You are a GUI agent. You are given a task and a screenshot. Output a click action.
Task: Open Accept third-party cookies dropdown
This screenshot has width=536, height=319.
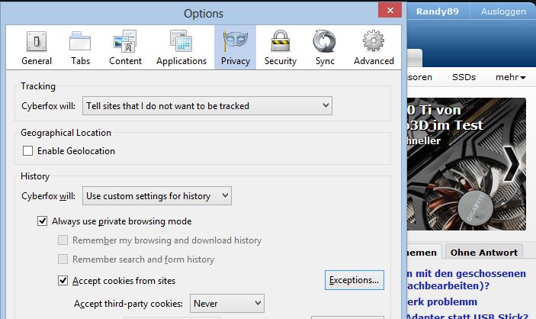pyautogui.click(x=227, y=303)
